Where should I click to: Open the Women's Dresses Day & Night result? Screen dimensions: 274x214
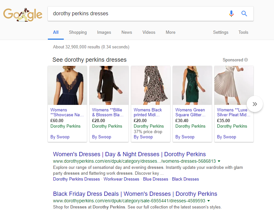(x=129, y=154)
